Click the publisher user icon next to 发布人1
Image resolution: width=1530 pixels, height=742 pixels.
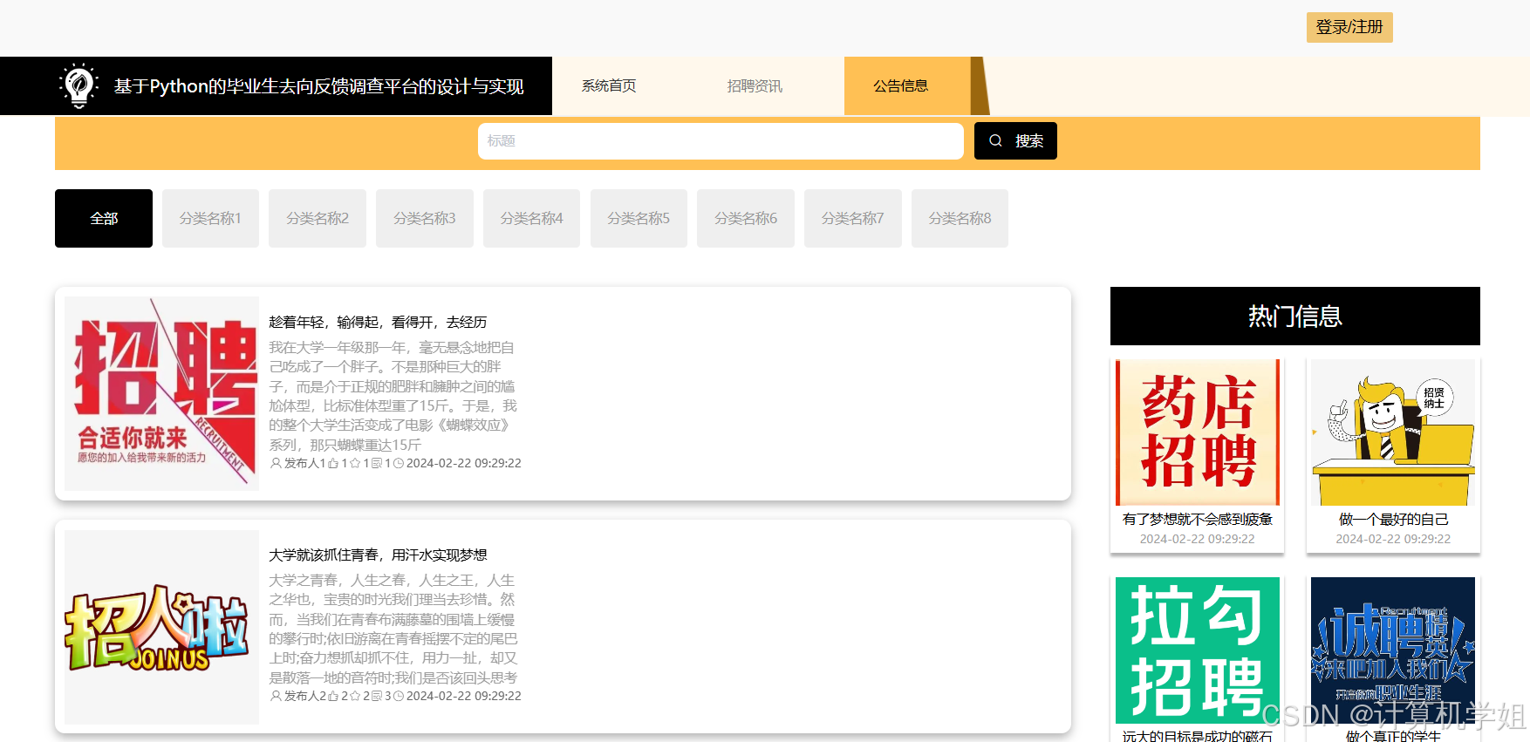pyautogui.click(x=276, y=464)
